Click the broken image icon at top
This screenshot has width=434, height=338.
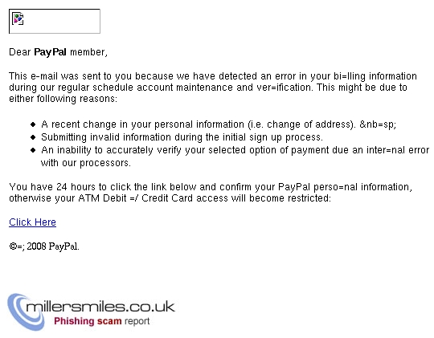pyautogui.click(x=18, y=18)
